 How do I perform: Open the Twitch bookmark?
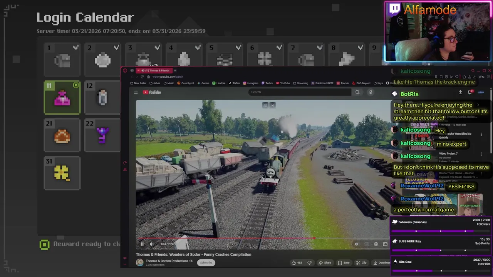point(267,83)
